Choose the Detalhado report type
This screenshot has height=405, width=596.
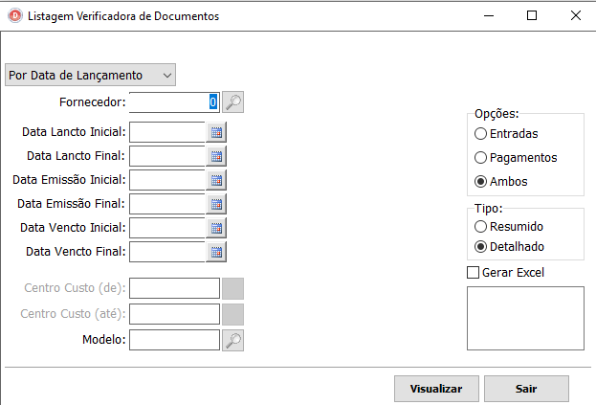coord(480,246)
